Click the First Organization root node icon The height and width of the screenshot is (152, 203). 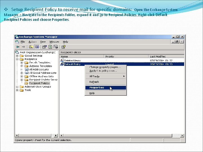(x=17, y=52)
